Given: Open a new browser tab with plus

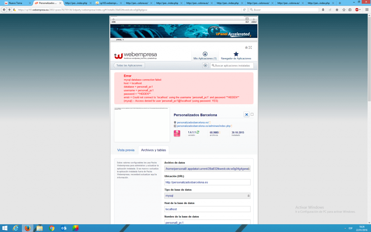Looking at the screenshot, I should pyautogui.click(x=340, y=3).
